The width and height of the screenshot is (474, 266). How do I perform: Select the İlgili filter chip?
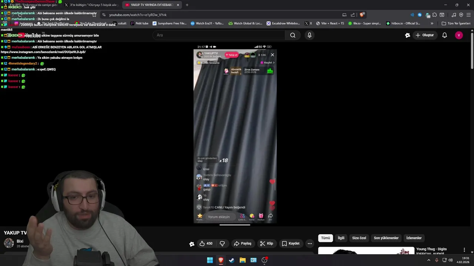click(x=341, y=238)
